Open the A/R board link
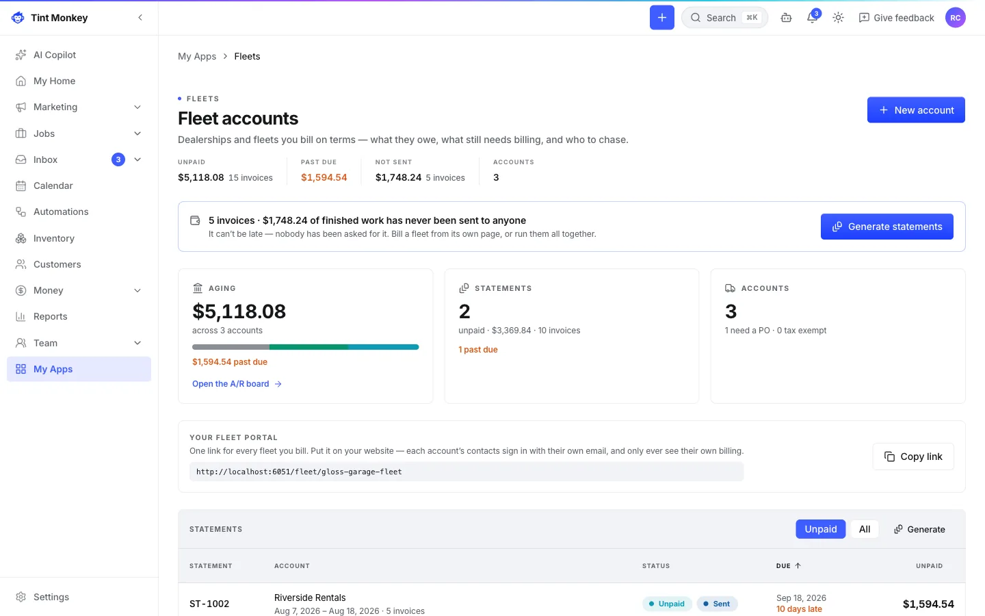This screenshot has width=985, height=616. [x=237, y=384]
